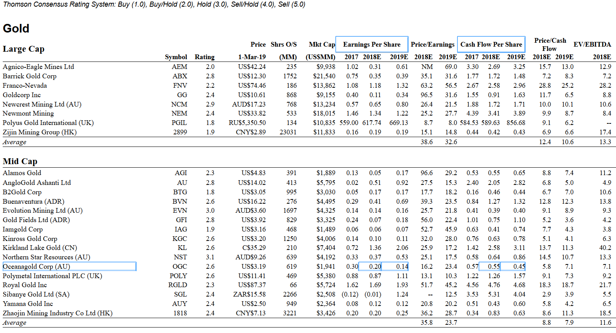
Task: Click the "Rating" column header
Action: 205,57
